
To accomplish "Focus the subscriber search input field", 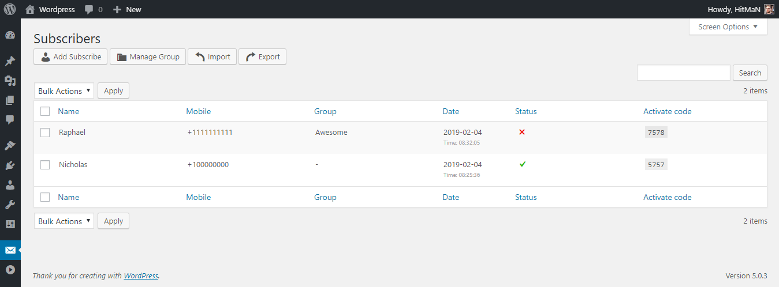I will [x=683, y=73].
